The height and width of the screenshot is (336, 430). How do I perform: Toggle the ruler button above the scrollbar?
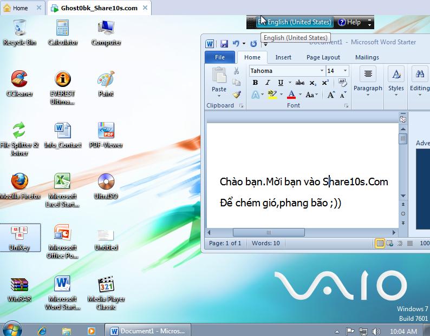403,119
